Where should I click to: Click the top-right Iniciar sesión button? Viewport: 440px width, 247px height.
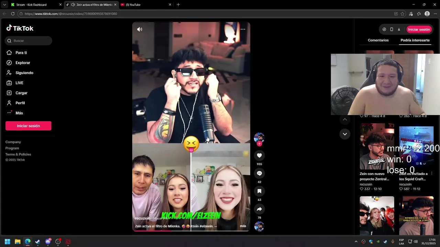419,30
